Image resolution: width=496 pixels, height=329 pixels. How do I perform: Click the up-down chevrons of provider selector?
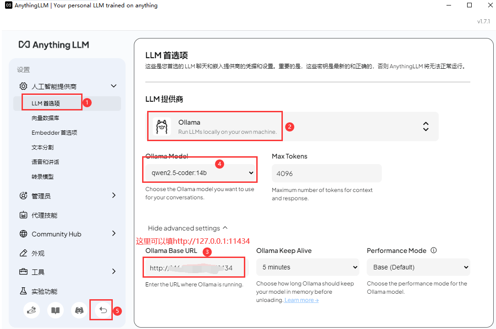coord(426,126)
